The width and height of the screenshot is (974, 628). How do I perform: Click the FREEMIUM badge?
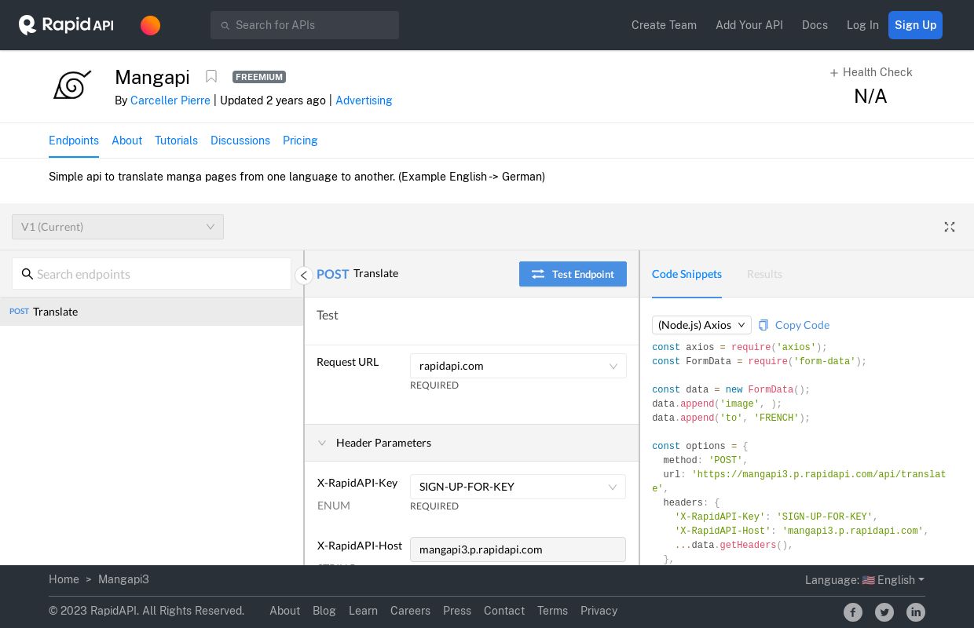click(259, 77)
